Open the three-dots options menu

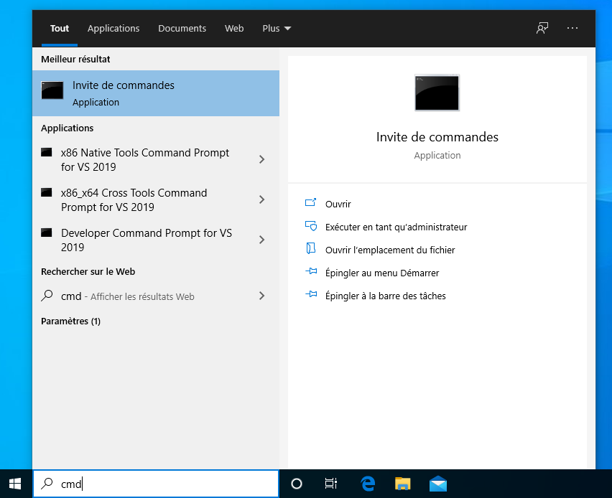click(572, 28)
